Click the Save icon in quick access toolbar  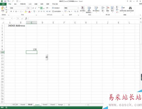(5, 1)
